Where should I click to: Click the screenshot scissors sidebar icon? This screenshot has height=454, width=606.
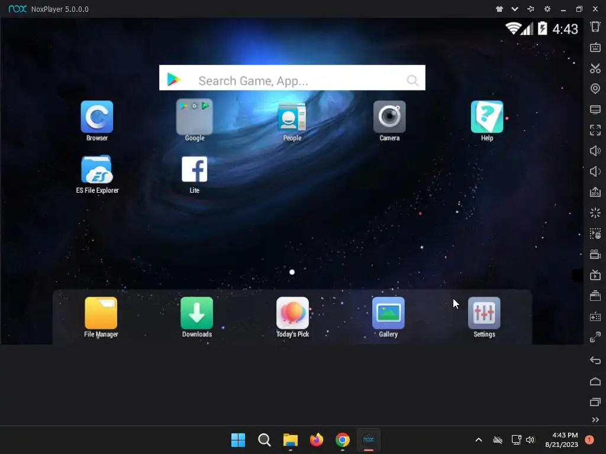[595, 69]
